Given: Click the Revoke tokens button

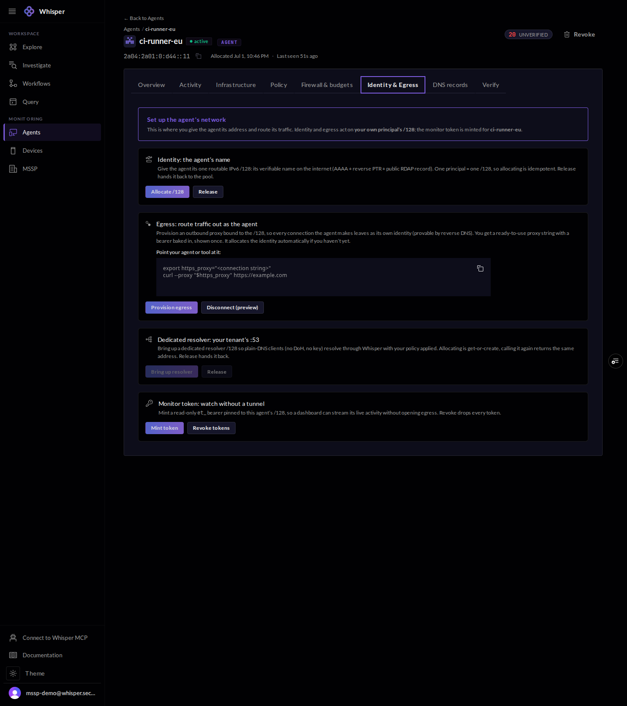Looking at the screenshot, I should click(x=211, y=428).
